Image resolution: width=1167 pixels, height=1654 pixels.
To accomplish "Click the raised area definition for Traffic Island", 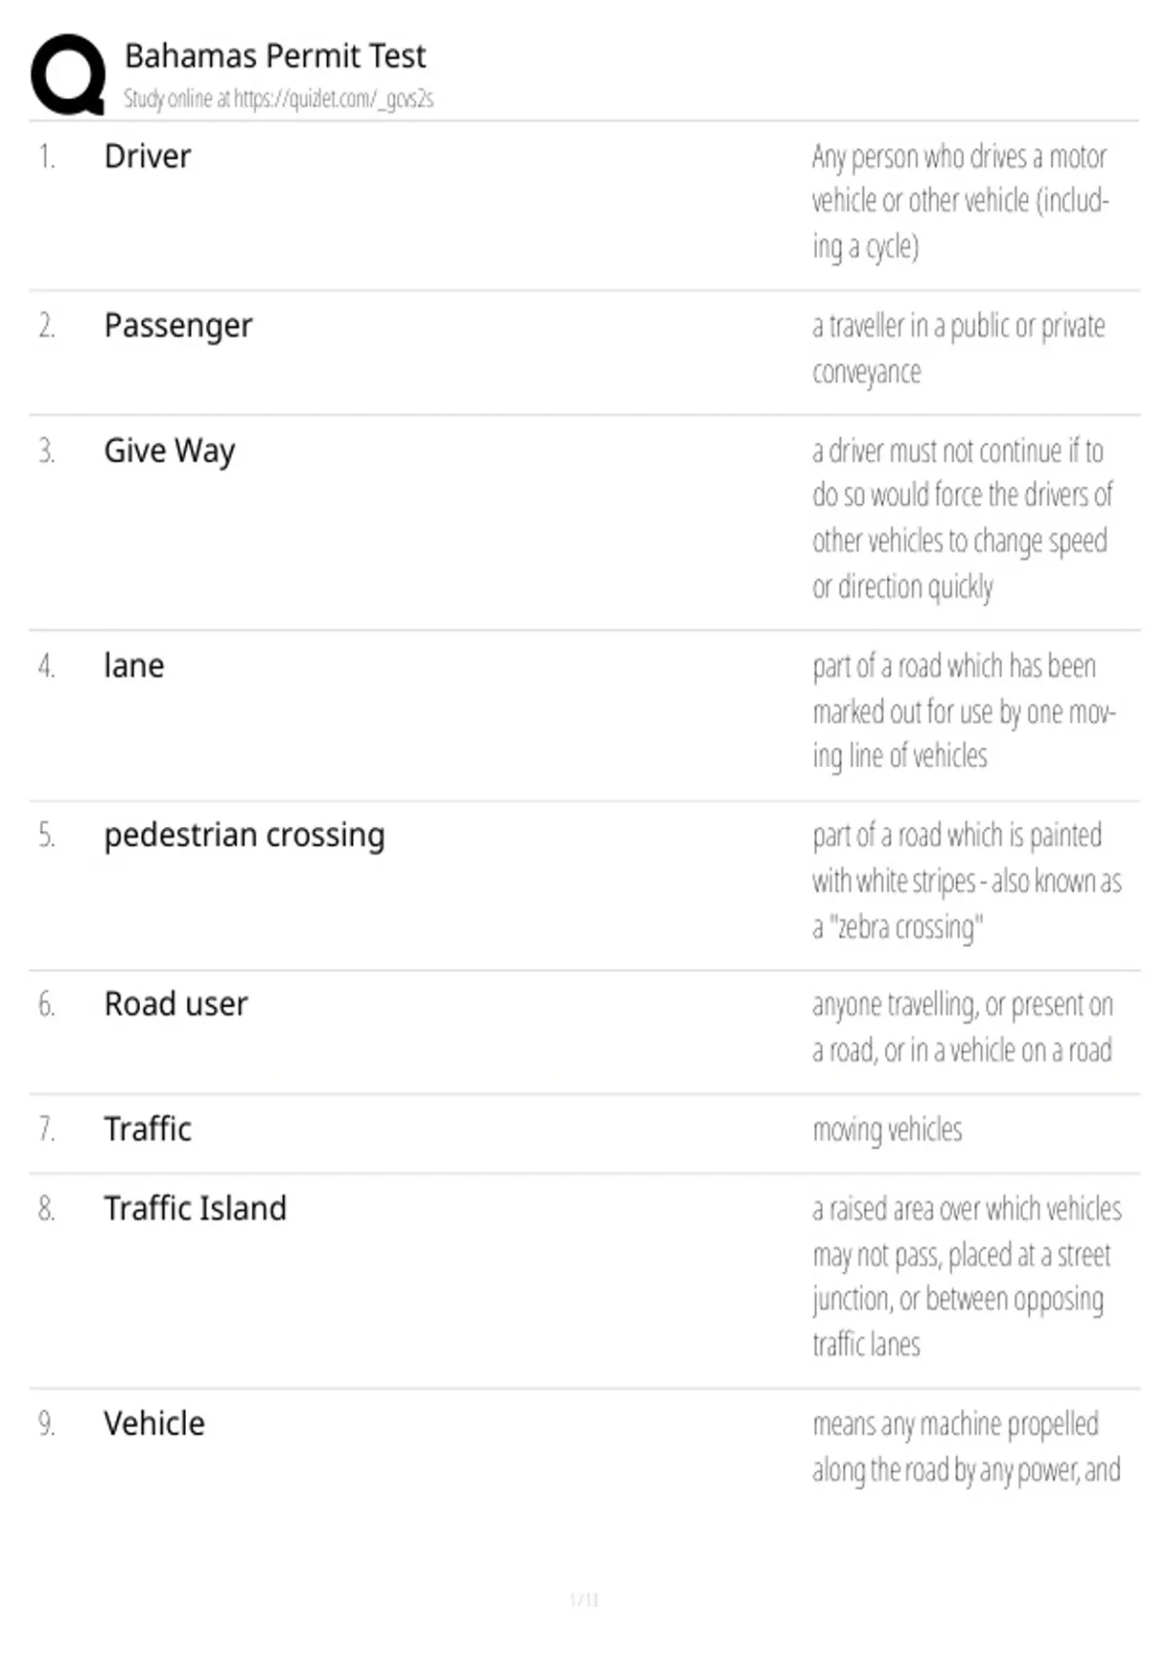I will click(967, 1276).
